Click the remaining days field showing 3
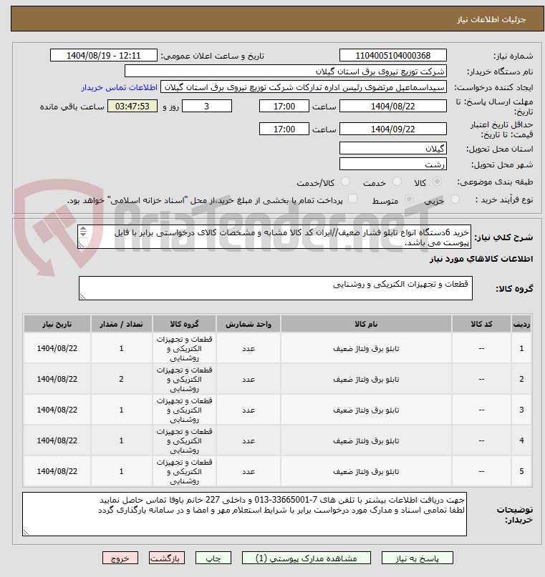The height and width of the screenshot is (577, 545). (207, 107)
